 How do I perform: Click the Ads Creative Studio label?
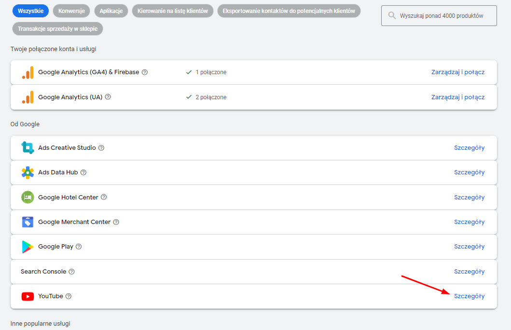pyautogui.click(x=67, y=148)
